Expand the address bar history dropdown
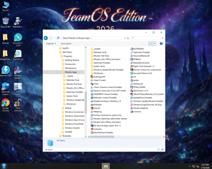Viewport: 212px width, 169px height. (125, 38)
